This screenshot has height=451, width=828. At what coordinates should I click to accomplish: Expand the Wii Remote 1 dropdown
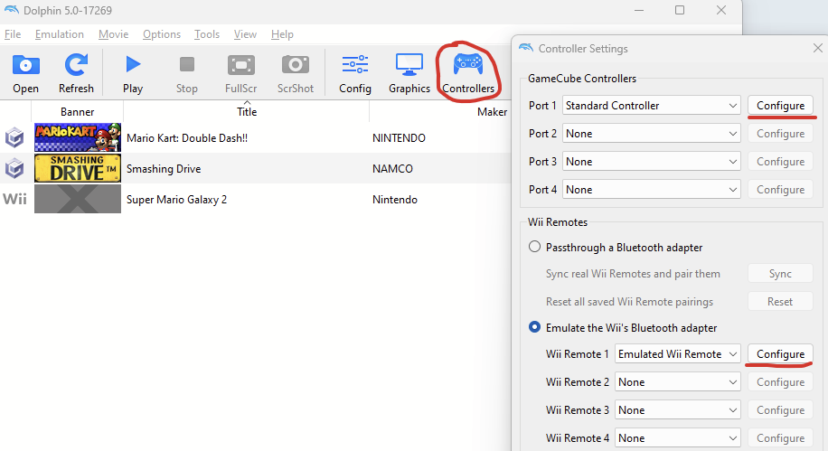(x=678, y=354)
